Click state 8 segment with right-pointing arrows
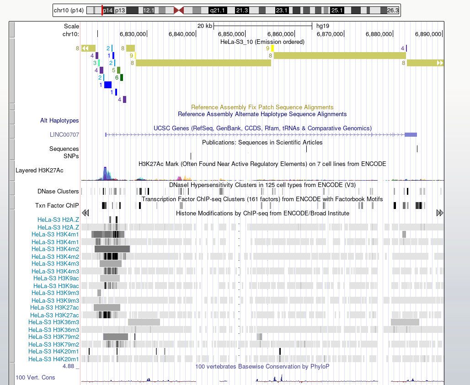The height and width of the screenshot is (385, 470). click(425, 63)
